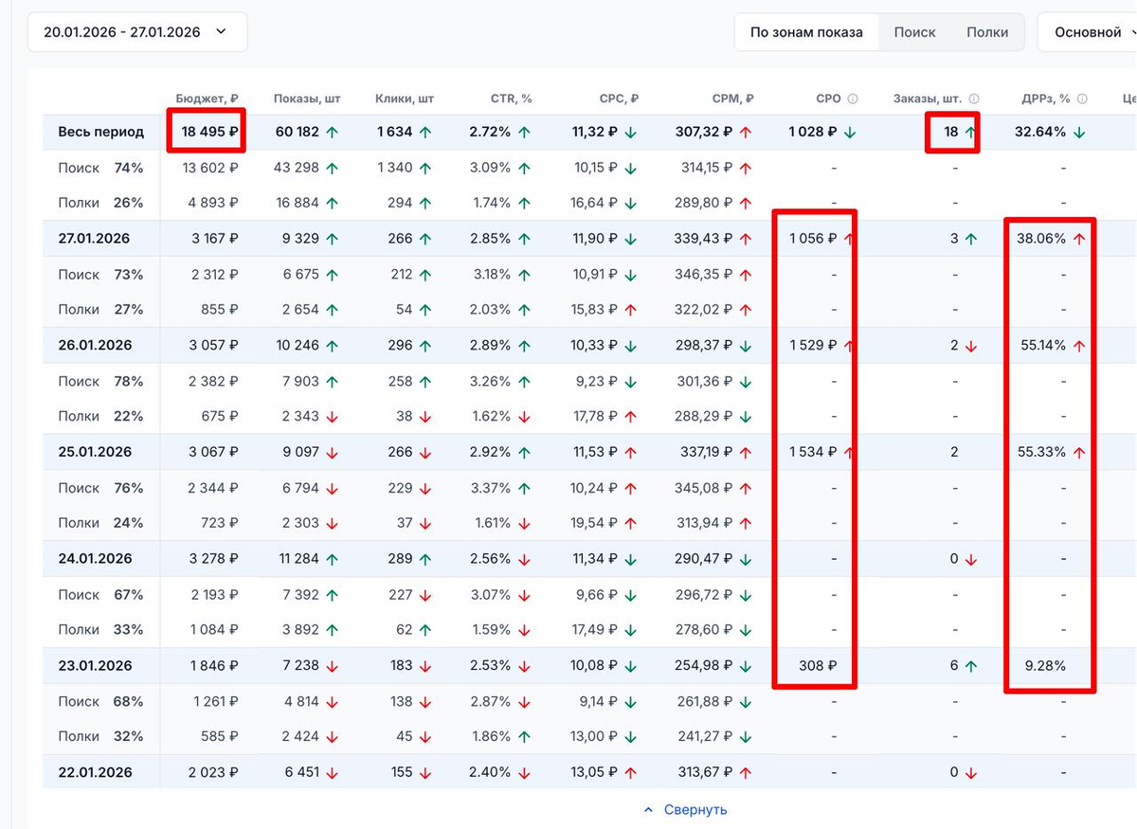Click the CPO value 1 028 ₽
Screen dimensions: 1137x829
click(813, 133)
